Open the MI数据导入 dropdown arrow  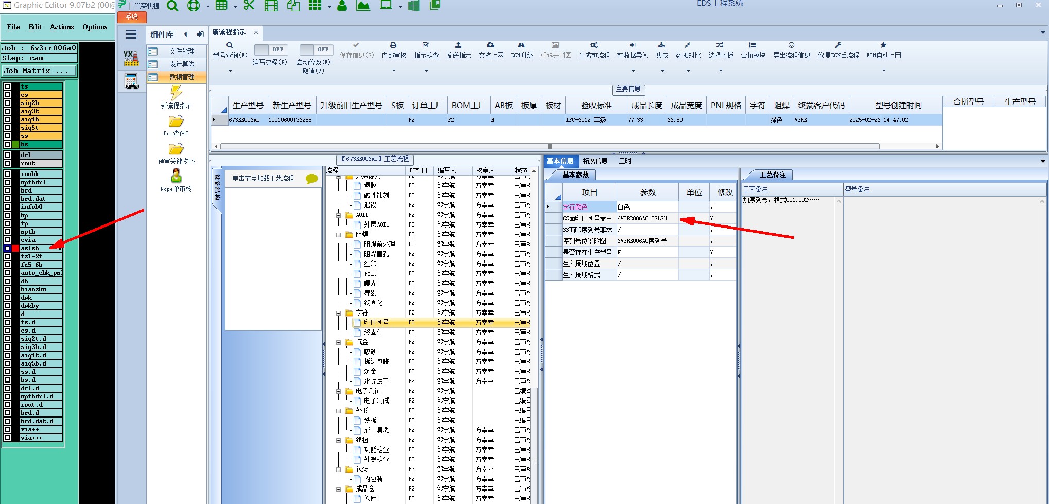click(633, 71)
